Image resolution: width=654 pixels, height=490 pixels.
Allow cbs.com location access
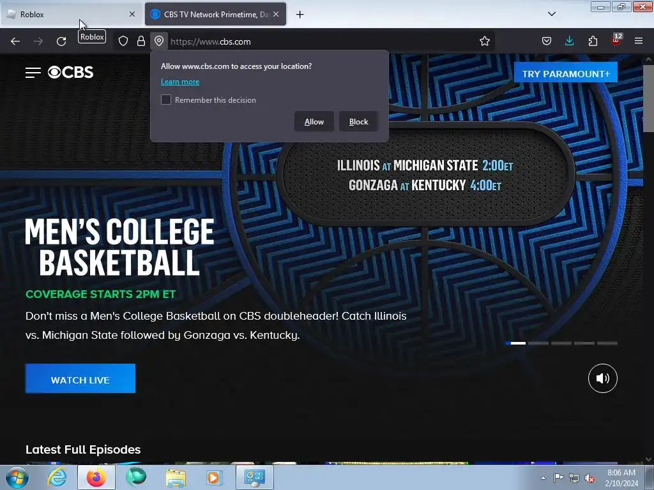[314, 122]
